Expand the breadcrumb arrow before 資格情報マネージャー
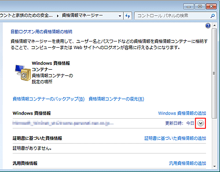The width and height of the screenshot is (220, 172). [x=58, y=16]
